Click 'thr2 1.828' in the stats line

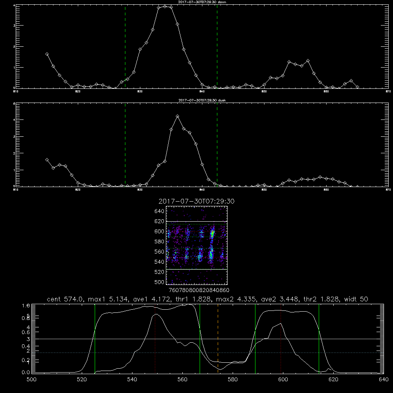(x=321, y=299)
